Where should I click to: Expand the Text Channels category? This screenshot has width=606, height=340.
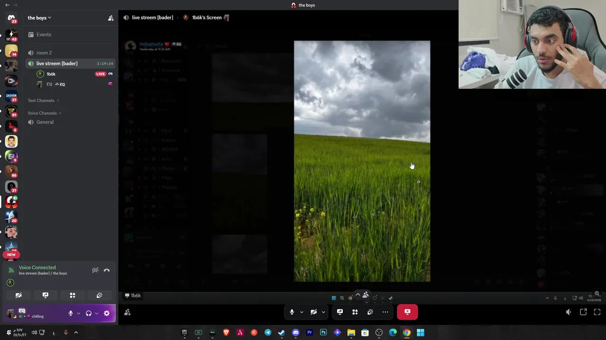[x=43, y=101]
